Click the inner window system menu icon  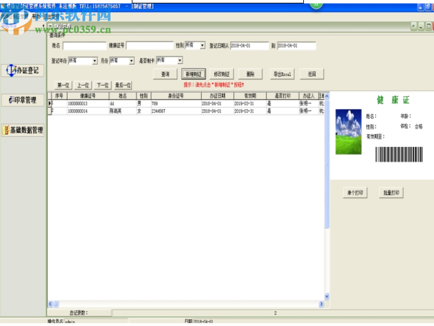coord(51,26)
